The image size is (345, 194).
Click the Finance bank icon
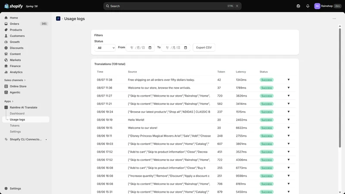pos(6,66)
